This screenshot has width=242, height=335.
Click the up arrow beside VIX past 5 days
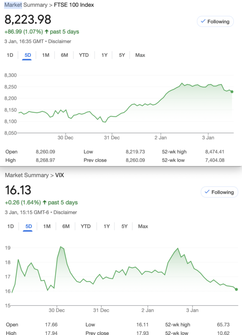[45, 202]
